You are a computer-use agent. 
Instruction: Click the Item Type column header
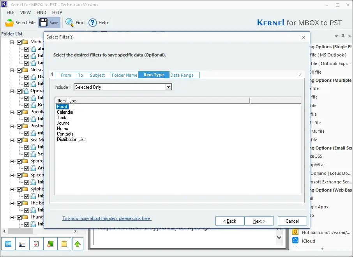pos(152,100)
